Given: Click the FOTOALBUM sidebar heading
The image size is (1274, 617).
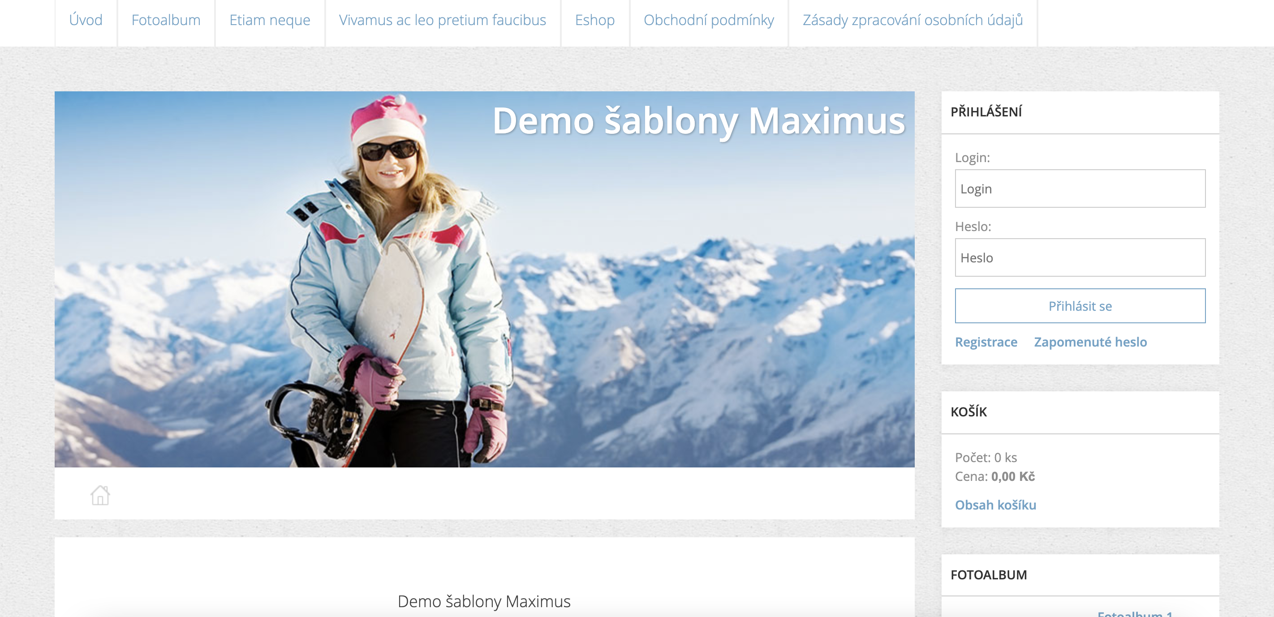Looking at the screenshot, I should pyautogui.click(x=989, y=574).
